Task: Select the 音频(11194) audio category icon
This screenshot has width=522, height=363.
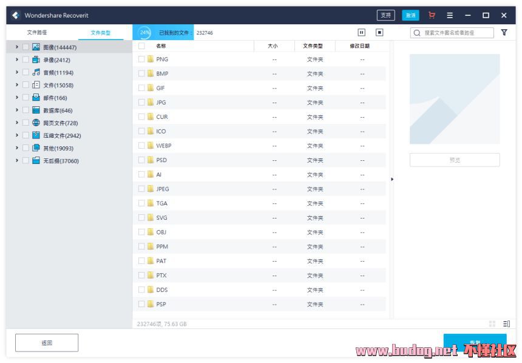Action: click(x=36, y=72)
